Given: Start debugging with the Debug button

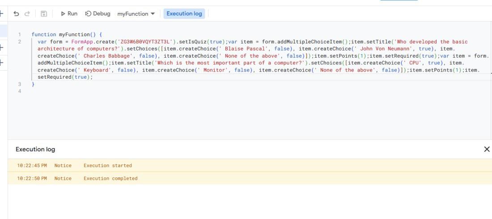Looking at the screenshot, I should tap(98, 14).
